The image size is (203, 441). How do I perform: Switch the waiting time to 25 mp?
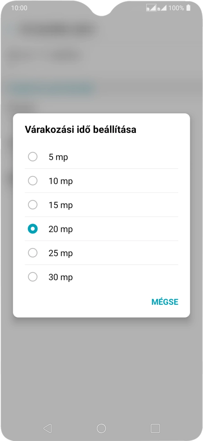(33, 253)
